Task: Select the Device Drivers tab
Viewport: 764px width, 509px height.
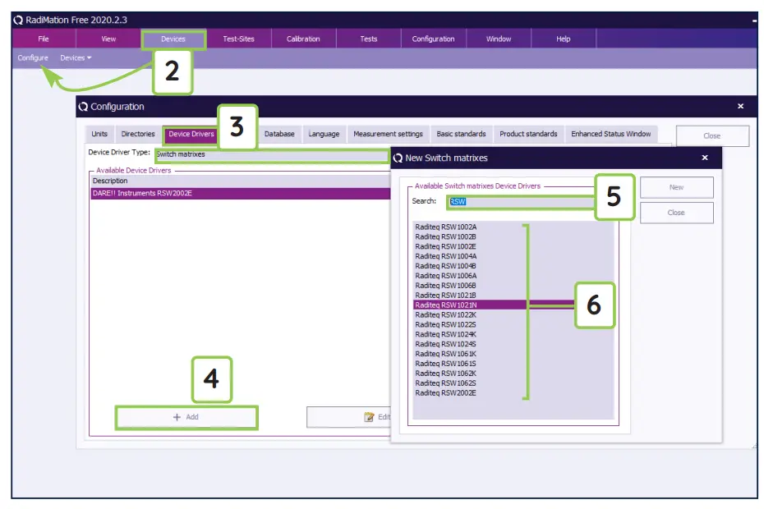Action: tap(191, 134)
